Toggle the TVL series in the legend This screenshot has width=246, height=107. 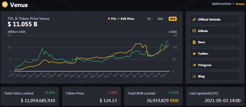pyautogui.click(x=112, y=19)
